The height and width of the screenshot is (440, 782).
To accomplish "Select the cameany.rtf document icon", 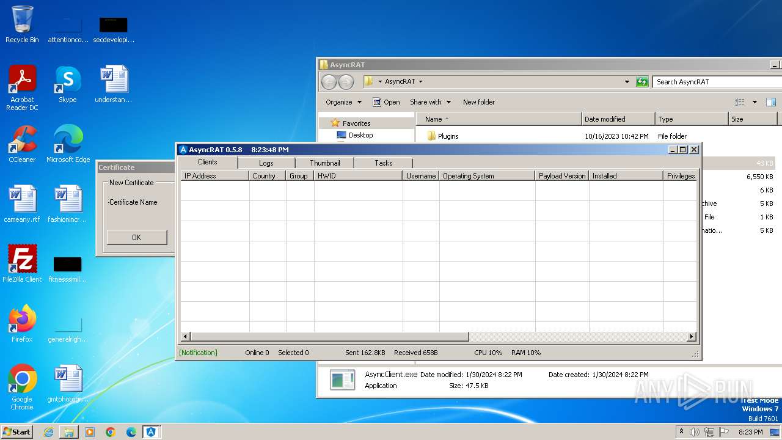I will pyautogui.click(x=22, y=204).
